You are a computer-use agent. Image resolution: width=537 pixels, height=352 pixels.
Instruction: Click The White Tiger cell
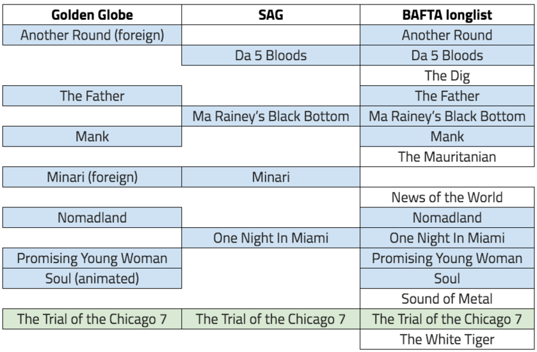pyautogui.click(x=447, y=339)
